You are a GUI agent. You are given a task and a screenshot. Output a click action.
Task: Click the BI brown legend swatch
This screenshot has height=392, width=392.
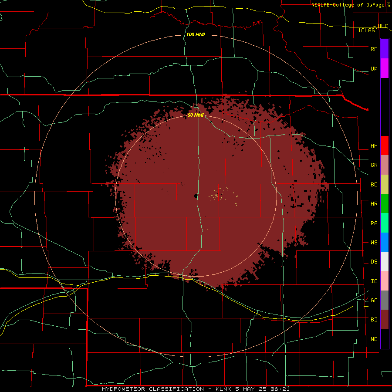(x=385, y=320)
